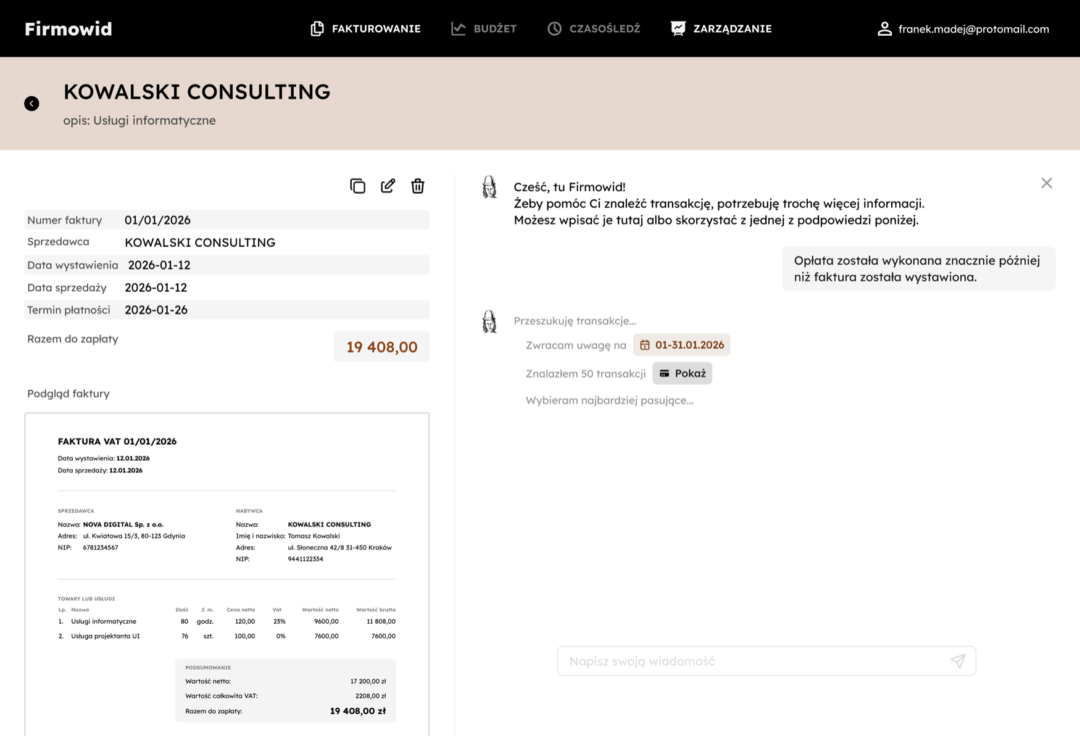Open the Czasośledź time tracking section
The width and height of the screenshot is (1080, 736).
594,29
